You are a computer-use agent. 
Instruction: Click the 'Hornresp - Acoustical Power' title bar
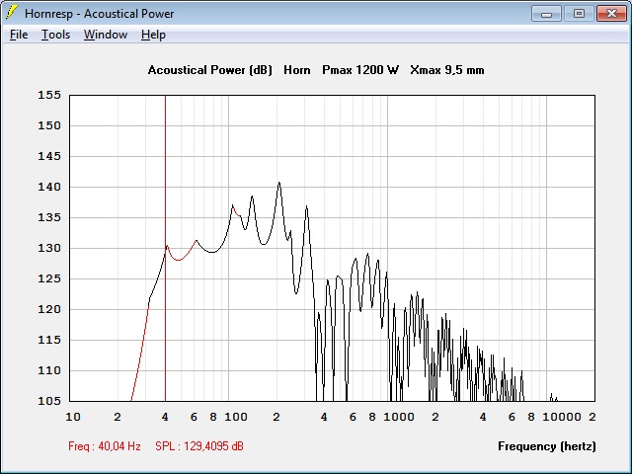[99, 14]
